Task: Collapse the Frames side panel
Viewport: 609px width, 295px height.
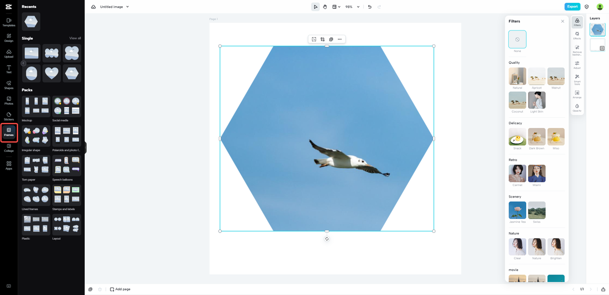Action: point(86,147)
